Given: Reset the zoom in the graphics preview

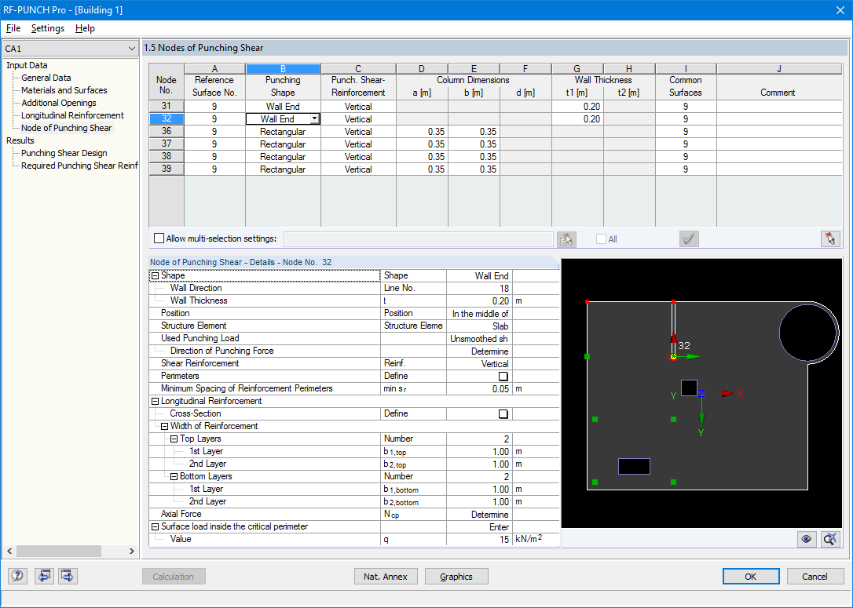Looking at the screenshot, I should [x=830, y=539].
